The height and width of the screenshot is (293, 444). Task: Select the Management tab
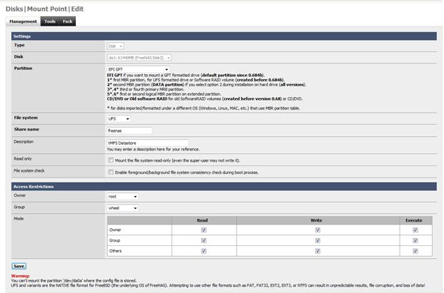pos(23,21)
